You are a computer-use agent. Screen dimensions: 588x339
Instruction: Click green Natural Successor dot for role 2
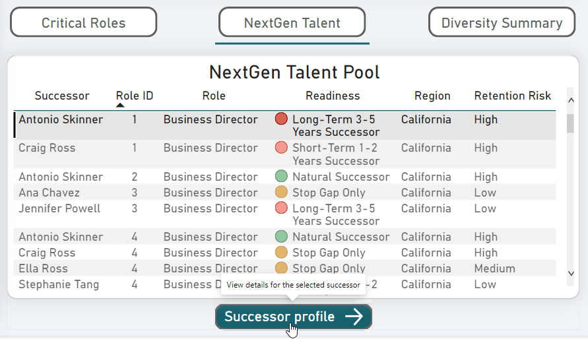pos(281,177)
